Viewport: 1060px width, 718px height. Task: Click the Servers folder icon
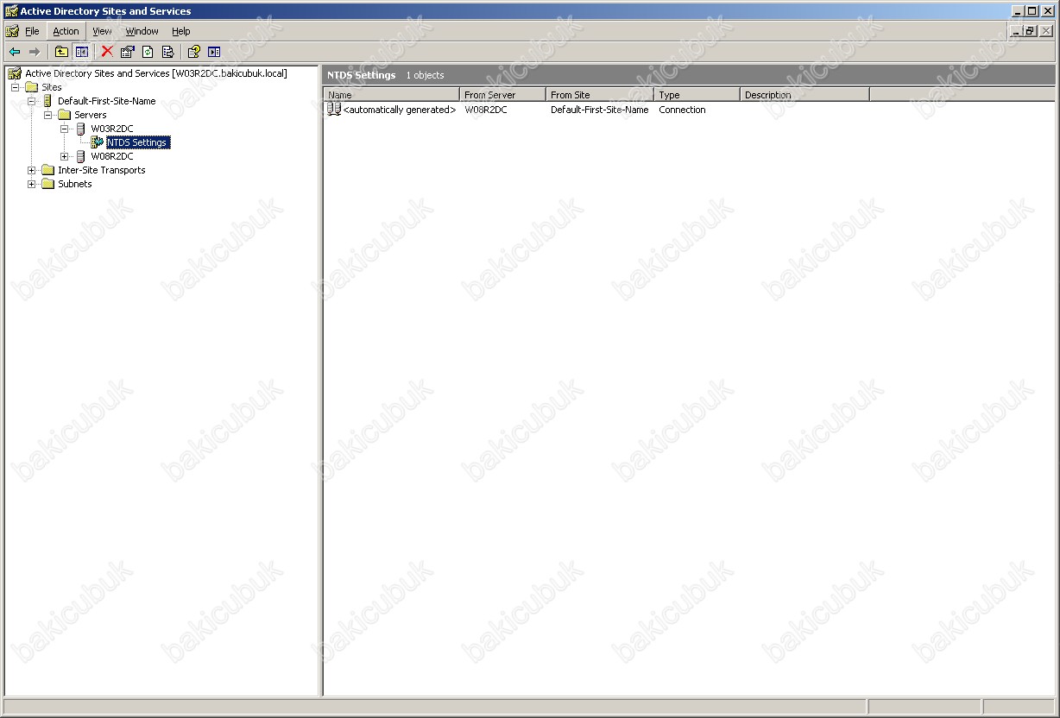65,115
